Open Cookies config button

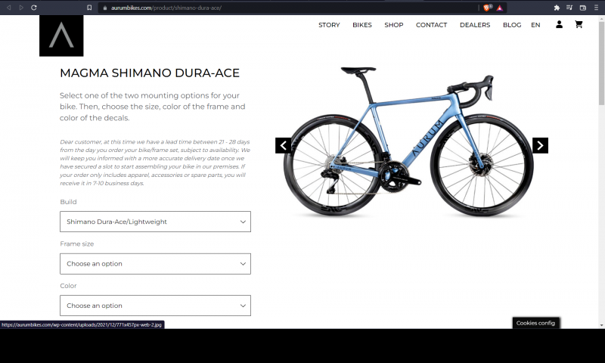click(x=535, y=323)
